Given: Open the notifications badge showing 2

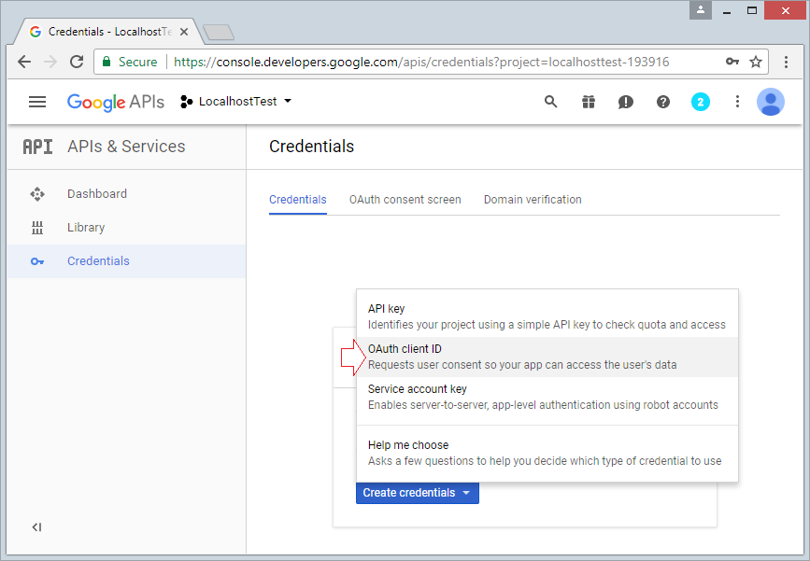Looking at the screenshot, I should tap(701, 102).
